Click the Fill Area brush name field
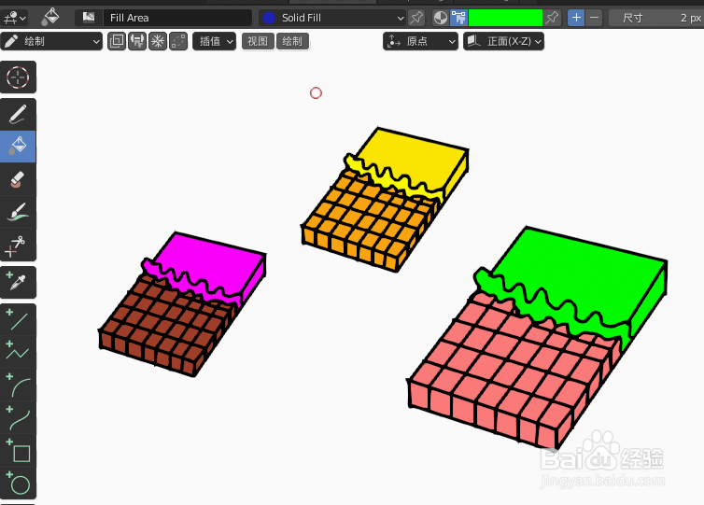Image resolution: width=704 pixels, height=505 pixels. (x=177, y=18)
